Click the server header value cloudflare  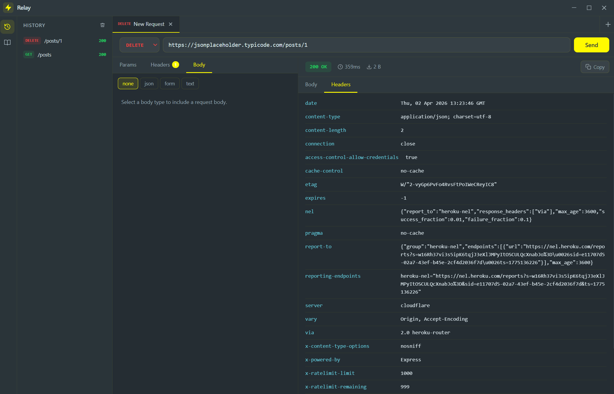[x=415, y=306]
